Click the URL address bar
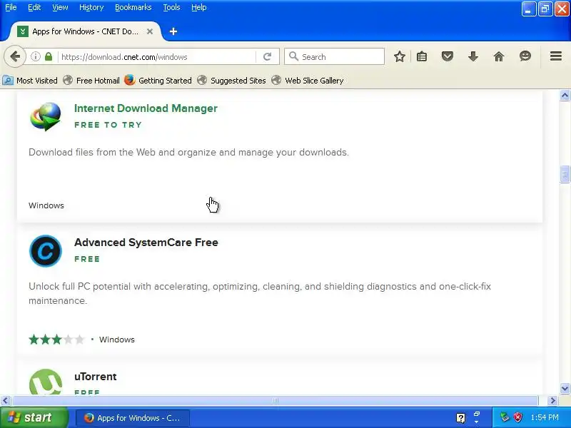The height and width of the screenshot is (428, 571). point(157,57)
